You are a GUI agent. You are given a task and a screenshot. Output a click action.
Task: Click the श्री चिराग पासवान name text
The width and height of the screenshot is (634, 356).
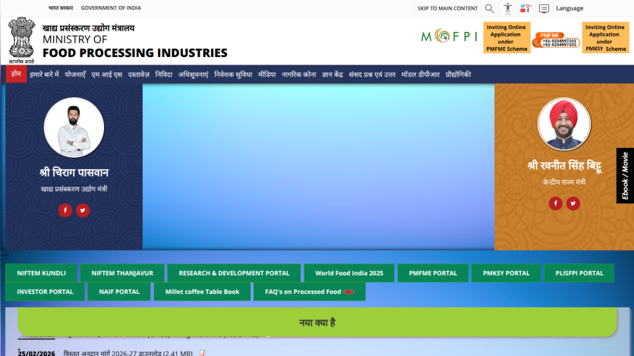pyautogui.click(x=74, y=172)
